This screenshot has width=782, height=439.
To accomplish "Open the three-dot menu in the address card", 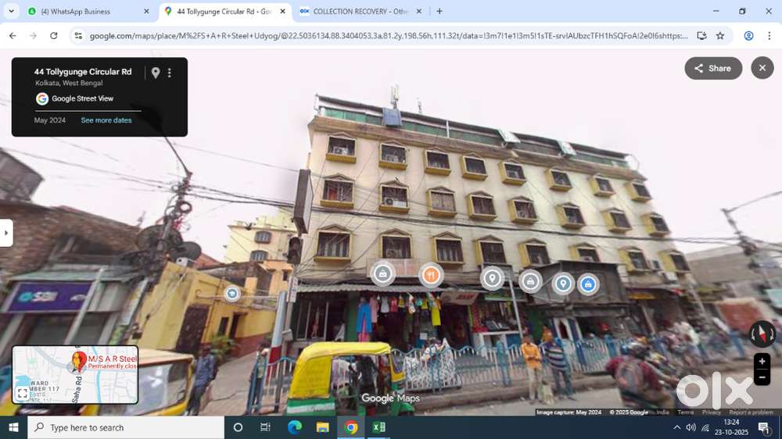I will click(170, 73).
